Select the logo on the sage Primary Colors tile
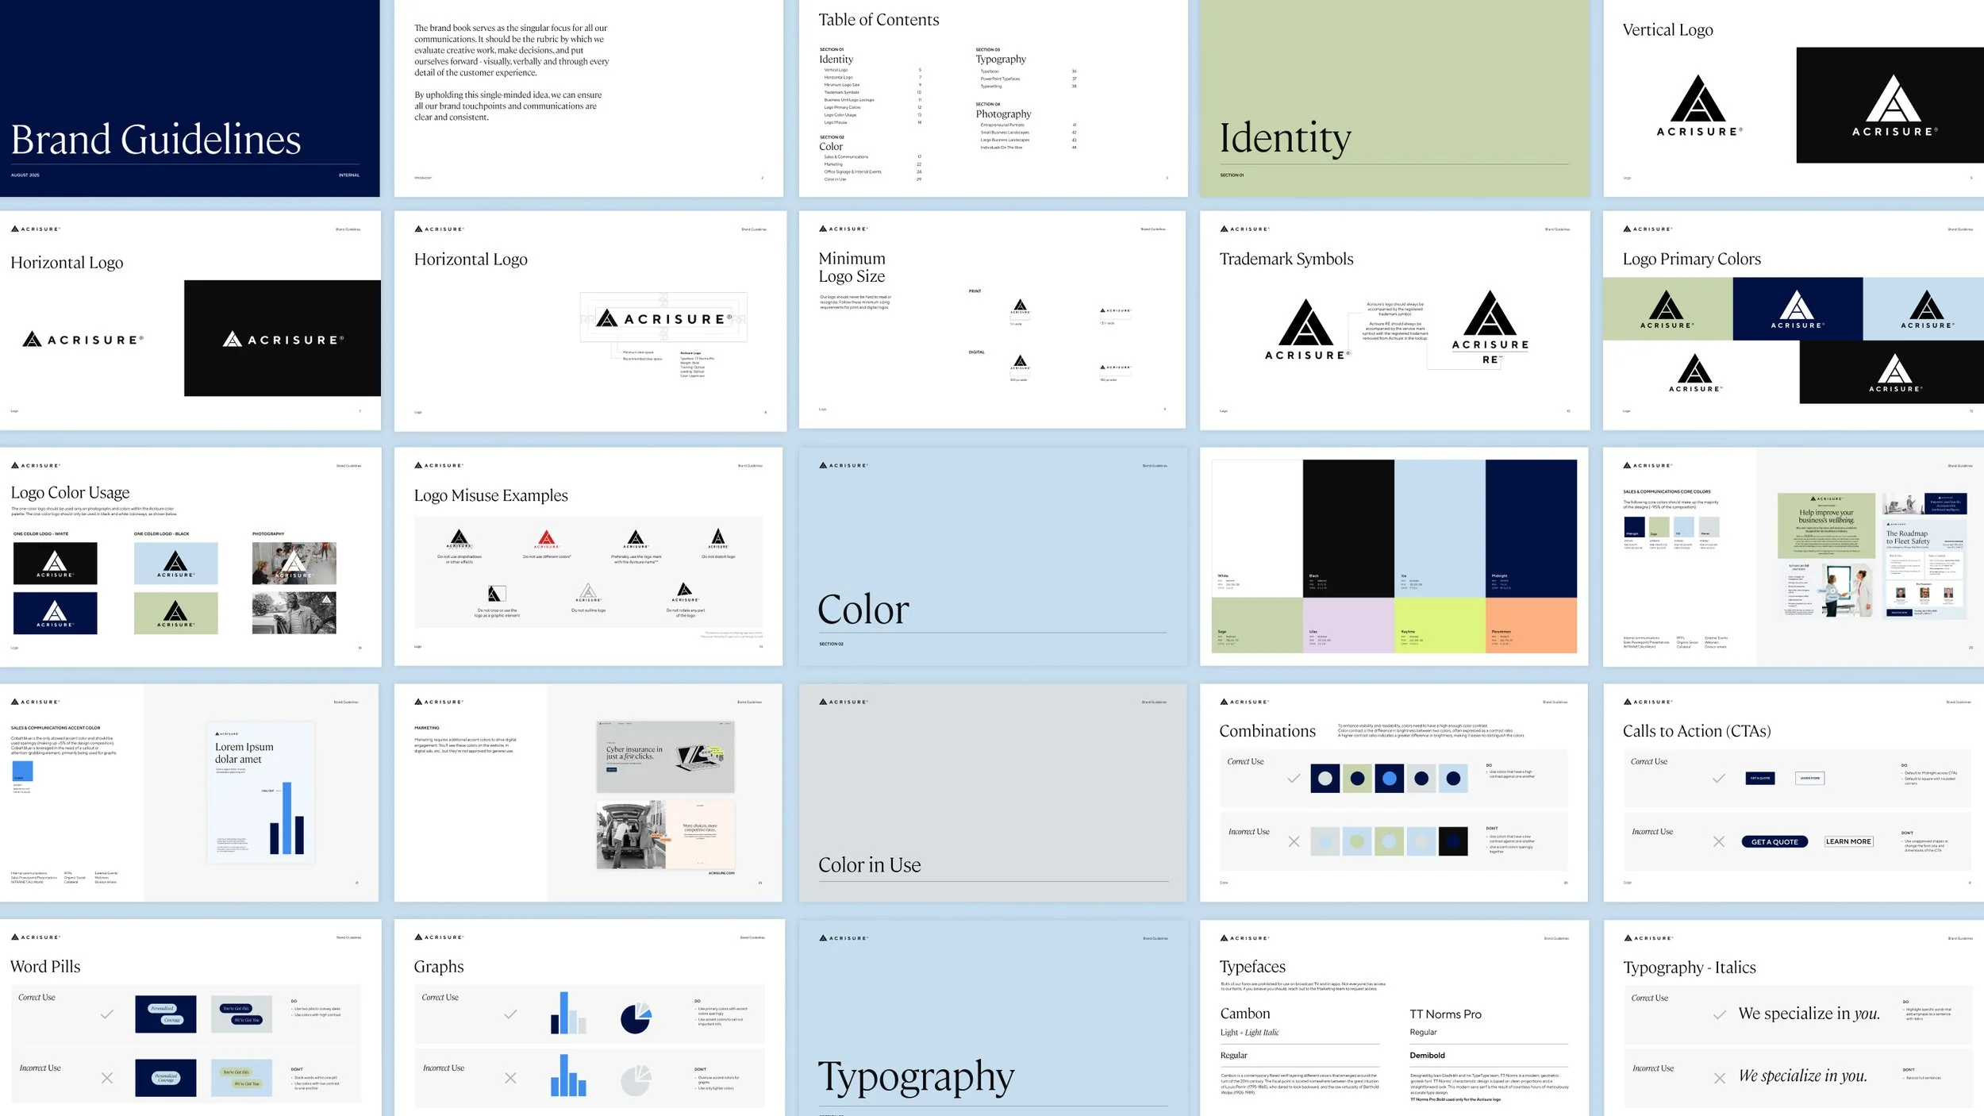Screen dimensions: 1984x1116 coord(1667,310)
